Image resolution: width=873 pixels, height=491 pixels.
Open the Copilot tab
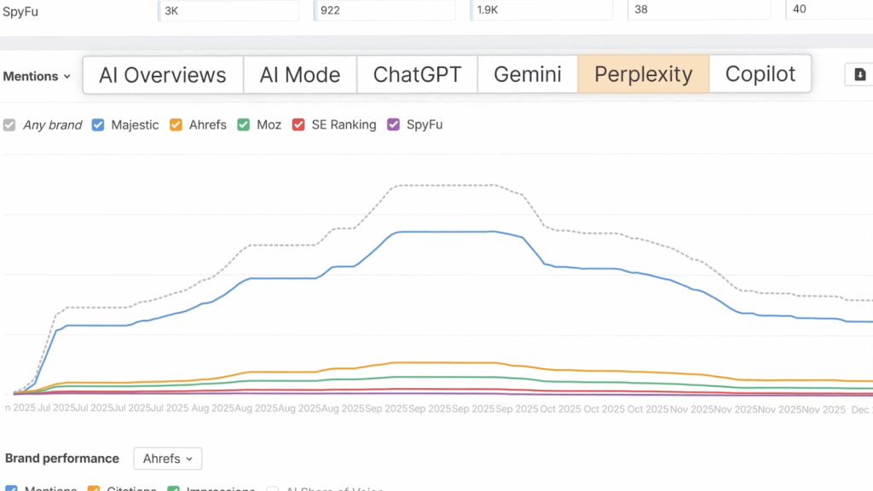[x=760, y=74]
